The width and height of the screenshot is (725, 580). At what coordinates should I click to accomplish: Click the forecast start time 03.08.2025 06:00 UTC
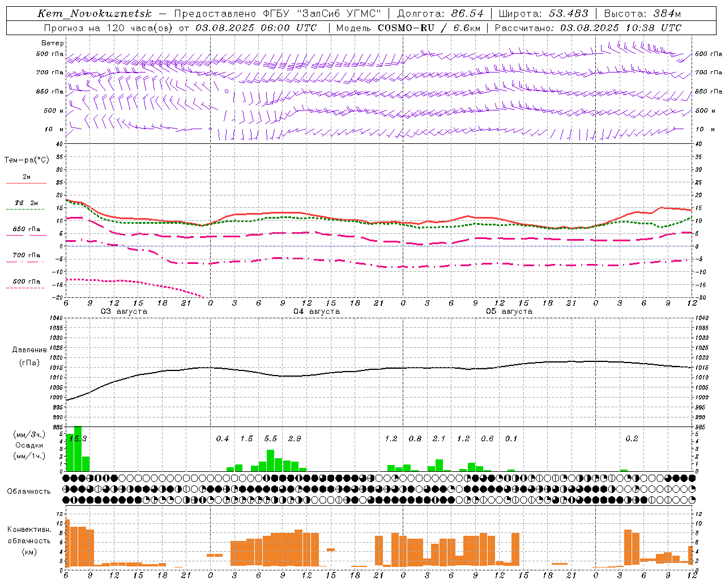(x=256, y=28)
